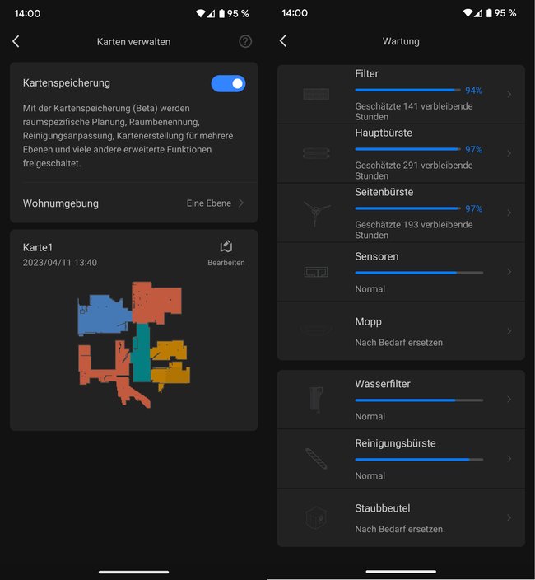535x580 pixels.
Task: Tap the mobile signal icon on Wartung screen
Action: coord(478,13)
